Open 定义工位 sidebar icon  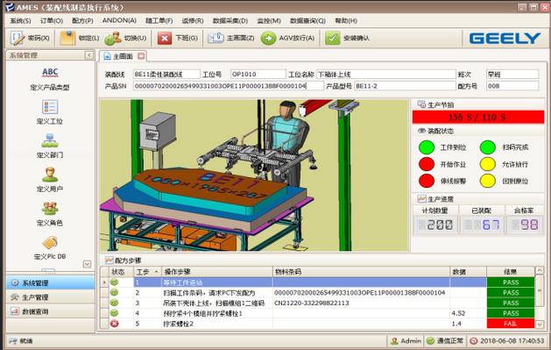50,107
